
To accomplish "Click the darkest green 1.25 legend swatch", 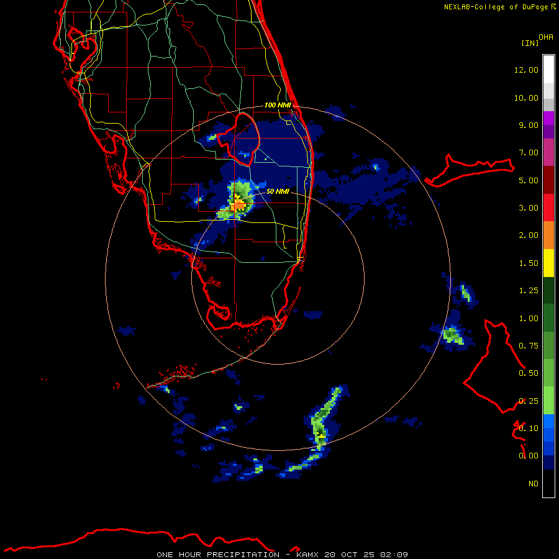I will pos(548,291).
